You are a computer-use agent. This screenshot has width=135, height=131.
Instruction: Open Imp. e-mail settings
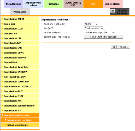(x=20, y=24)
